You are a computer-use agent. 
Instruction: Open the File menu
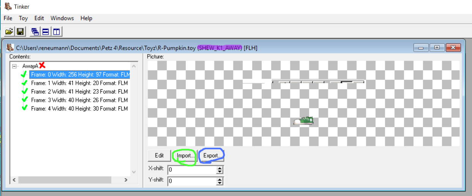[8, 18]
